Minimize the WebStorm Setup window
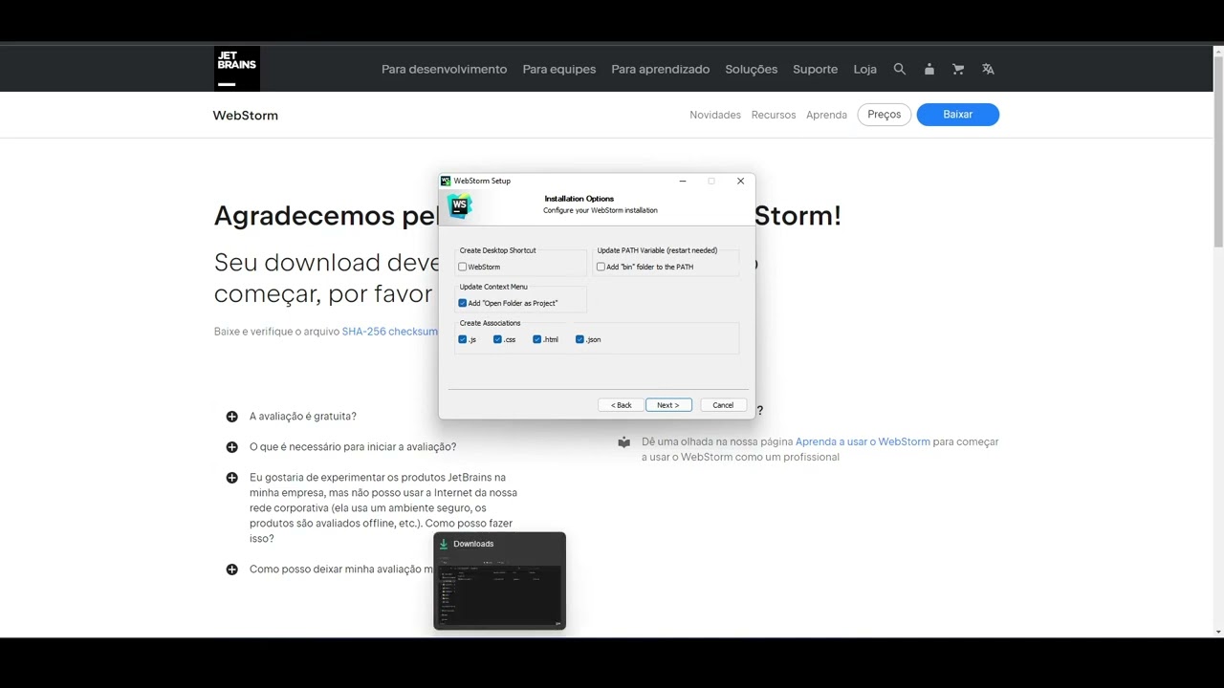This screenshot has height=688, width=1224. [x=683, y=181]
